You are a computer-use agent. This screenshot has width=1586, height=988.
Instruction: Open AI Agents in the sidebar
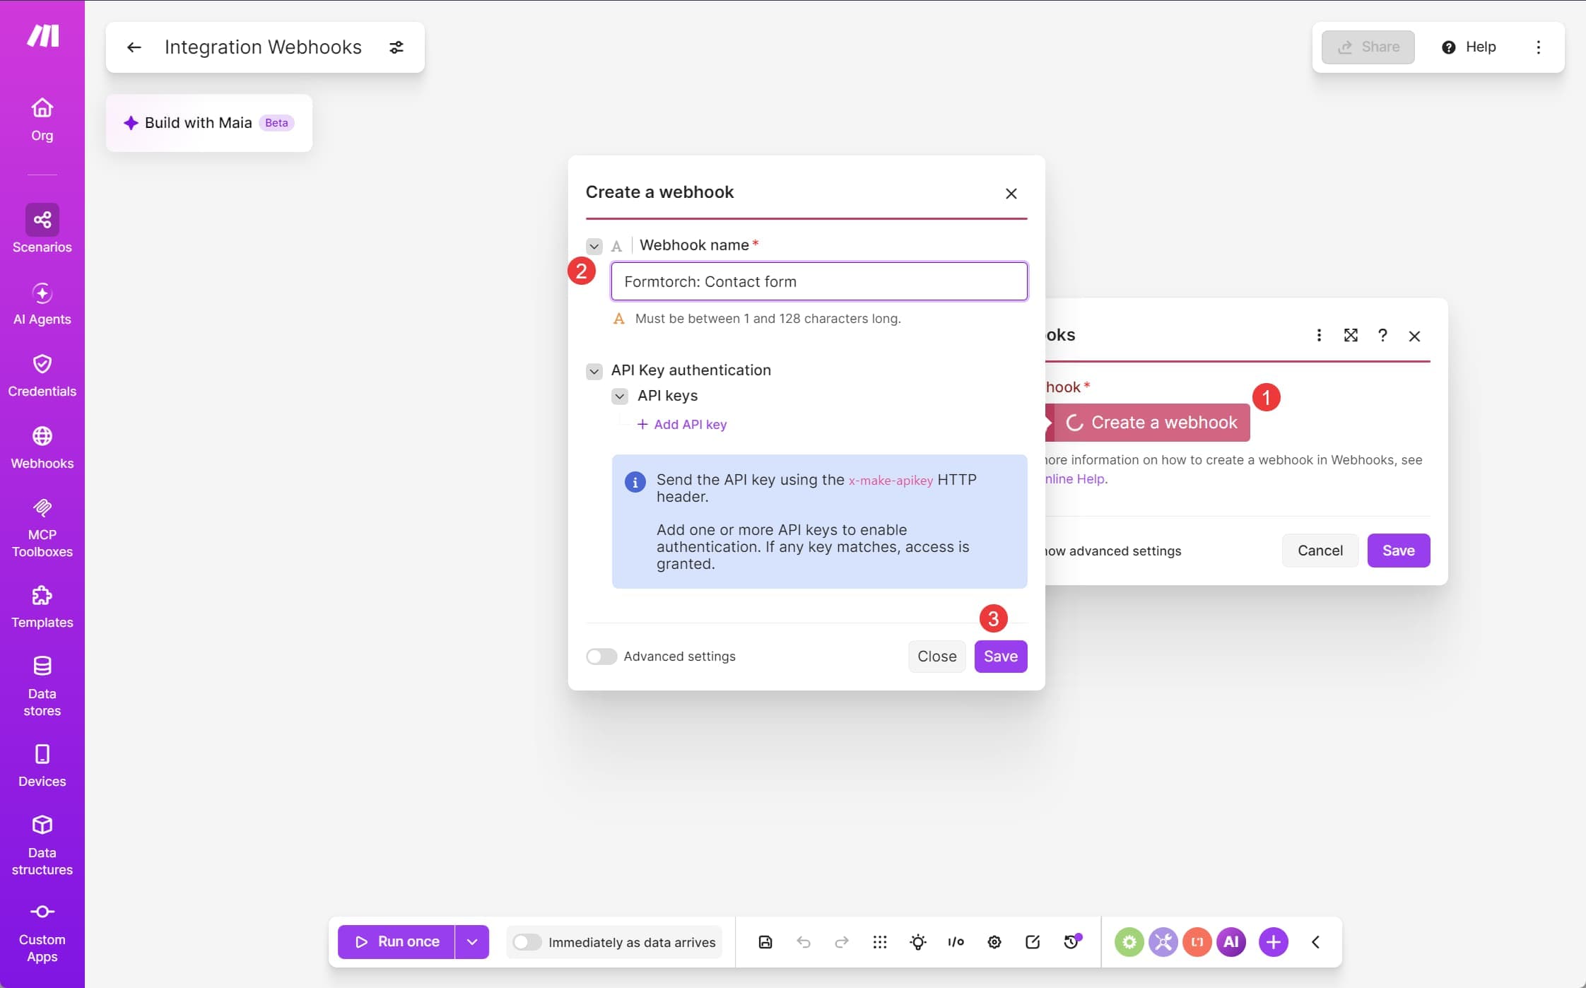pos(42,304)
